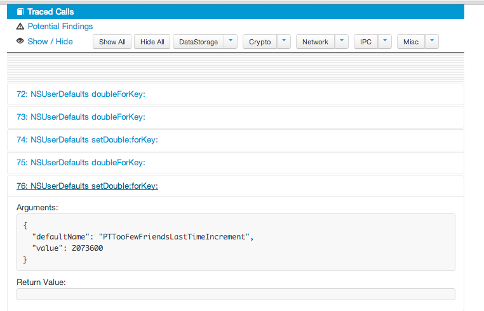Image resolution: width=484 pixels, height=311 pixels.
Task: Click the Show / Hide eye icon
Action: tap(20, 42)
